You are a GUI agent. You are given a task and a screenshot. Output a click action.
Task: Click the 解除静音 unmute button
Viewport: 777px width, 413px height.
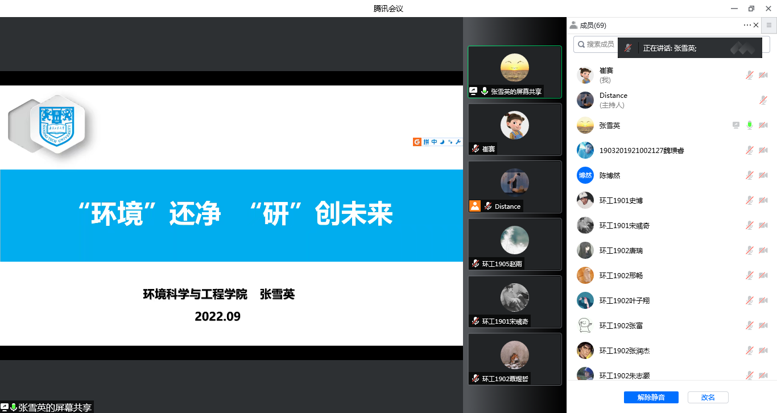[651, 398]
